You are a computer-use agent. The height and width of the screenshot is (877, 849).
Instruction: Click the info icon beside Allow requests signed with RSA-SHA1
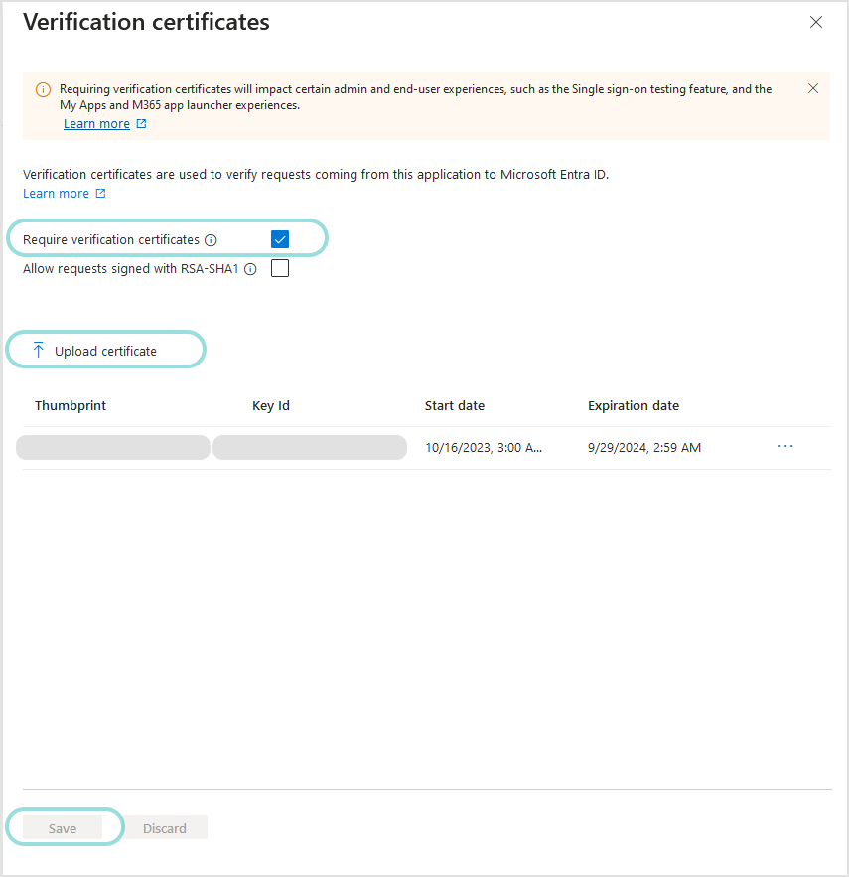[249, 268]
